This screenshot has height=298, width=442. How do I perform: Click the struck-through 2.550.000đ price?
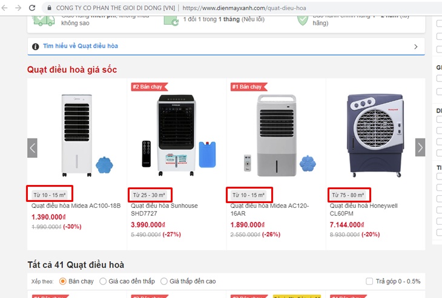(245, 235)
